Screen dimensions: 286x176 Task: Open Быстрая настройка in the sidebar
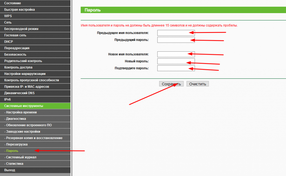tap(35, 9)
